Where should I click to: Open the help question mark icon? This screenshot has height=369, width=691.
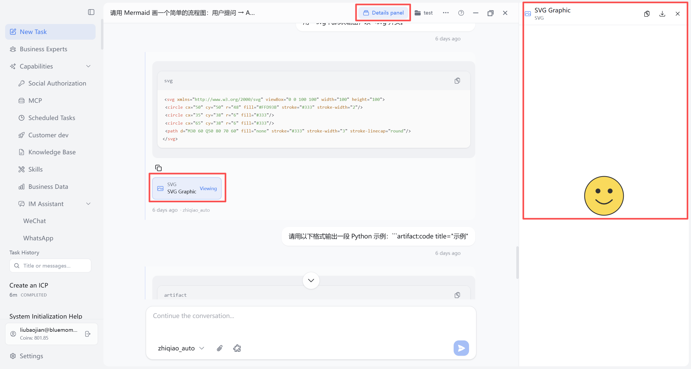[461, 13]
